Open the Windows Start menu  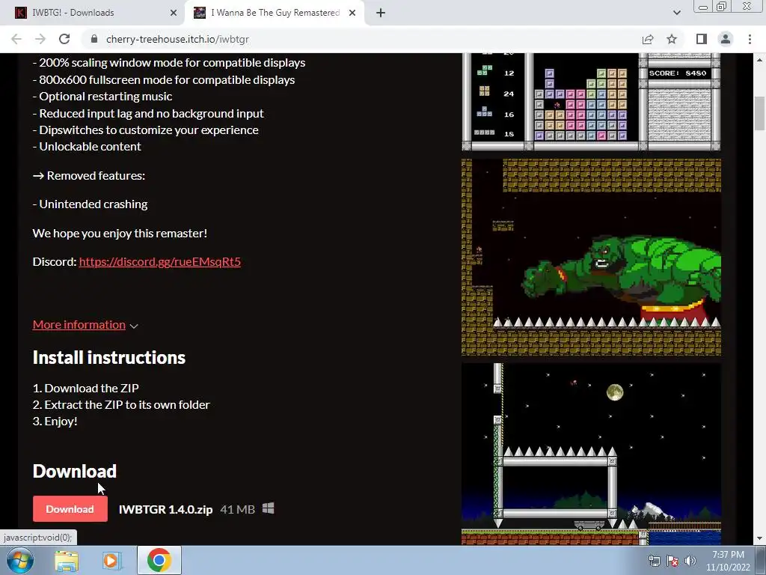click(x=19, y=560)
